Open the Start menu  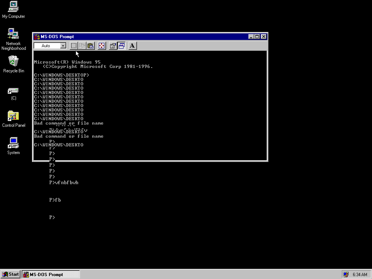pyautogui.click(x=10, y=274)
